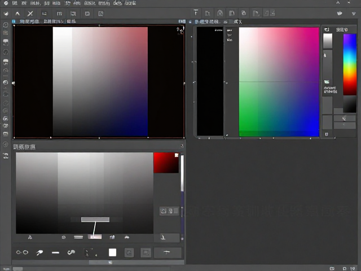Click the upward caret icon in top toolbar
Viewport: 361px width, 271px height.
pos(17,14)
